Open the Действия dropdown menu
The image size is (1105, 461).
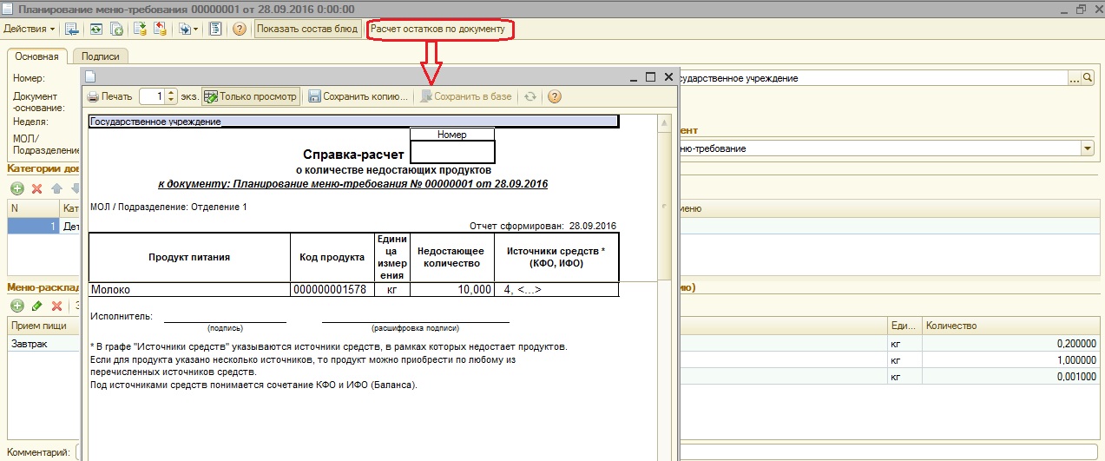coord(29,29)
